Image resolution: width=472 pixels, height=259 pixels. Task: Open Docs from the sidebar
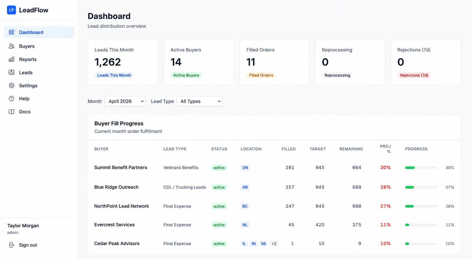coord(39,112)
